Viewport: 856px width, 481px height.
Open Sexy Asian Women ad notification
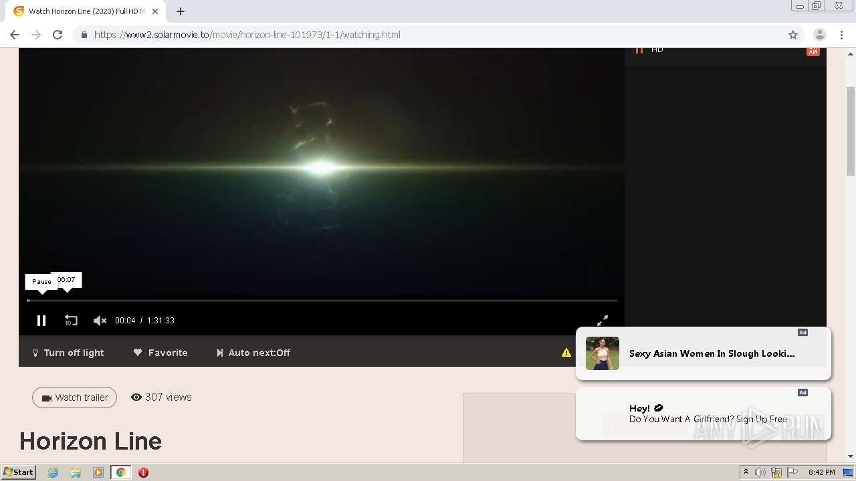(704, 353)
